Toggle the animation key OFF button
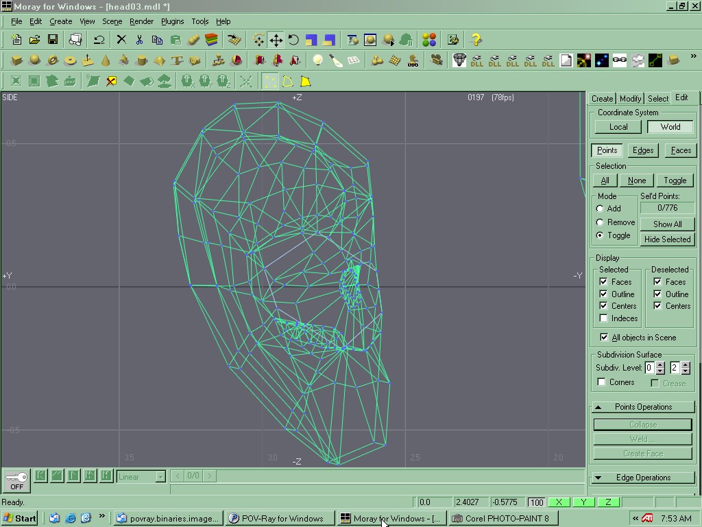The image size is (702, 527). [16, 481]
